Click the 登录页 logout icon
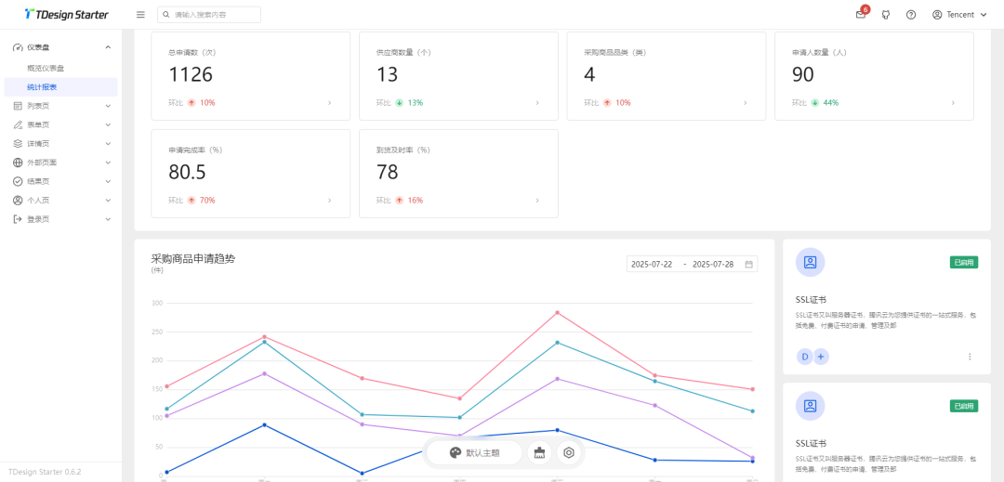1004x482 pixels. tap(18, 219)
